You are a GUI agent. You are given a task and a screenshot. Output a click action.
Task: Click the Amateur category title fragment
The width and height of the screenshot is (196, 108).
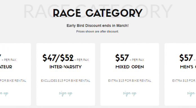tap(6, 67)
